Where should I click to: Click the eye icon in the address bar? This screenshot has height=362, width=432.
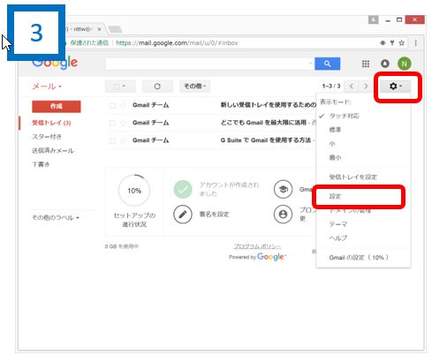pyautogui.click(x=383, y=43)
